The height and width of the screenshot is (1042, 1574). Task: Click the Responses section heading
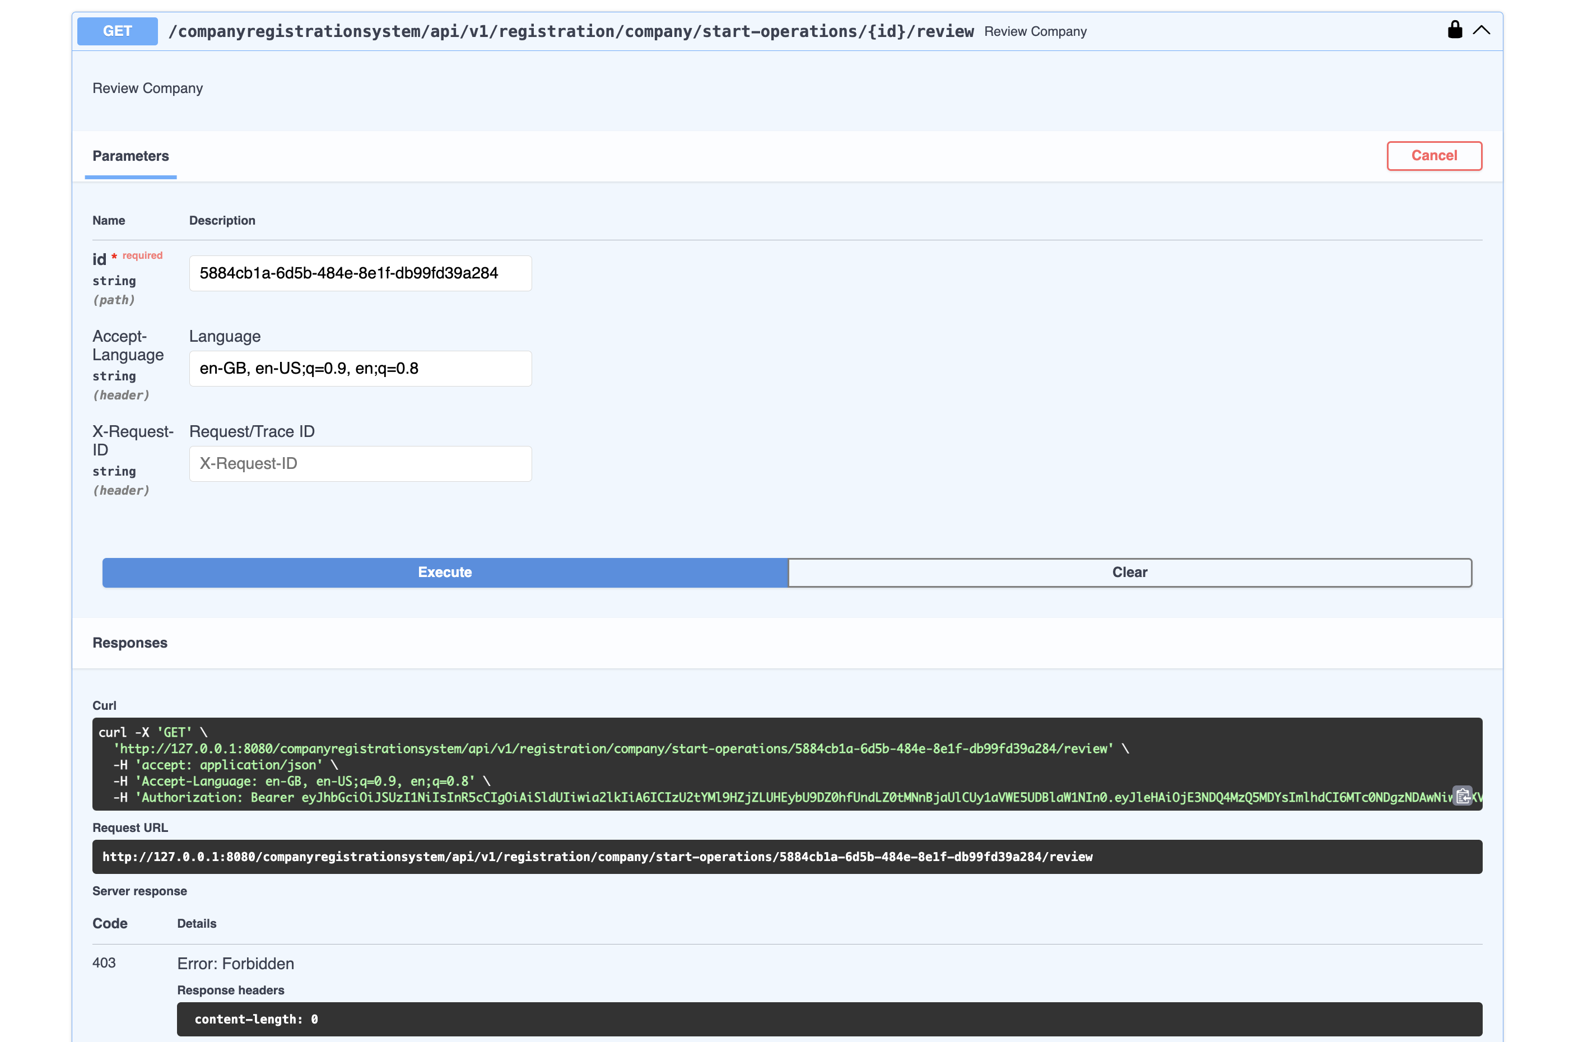click(x=129, y=643)
